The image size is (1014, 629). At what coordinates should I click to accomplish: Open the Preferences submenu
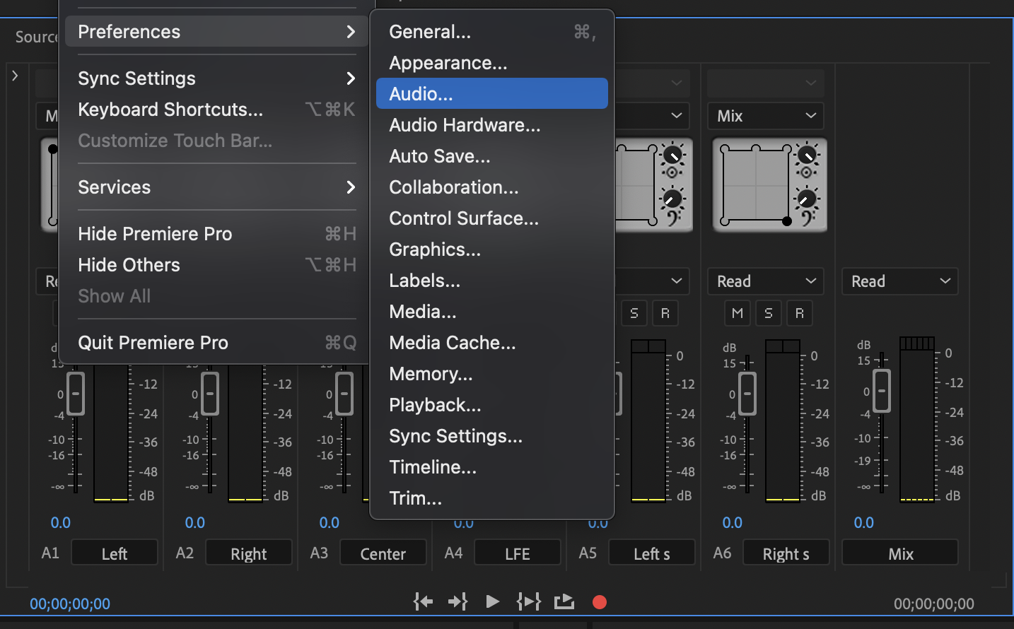click(x=216, y=32)
